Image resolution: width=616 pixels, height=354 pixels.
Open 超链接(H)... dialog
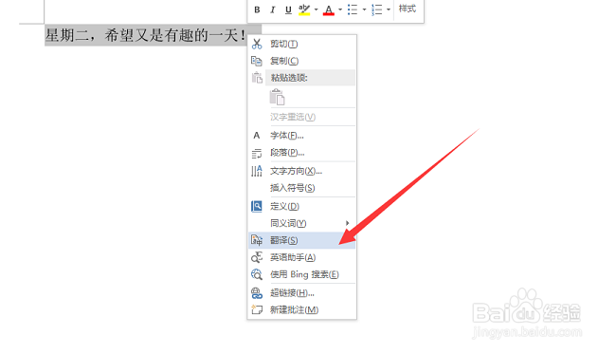[301, 293]
